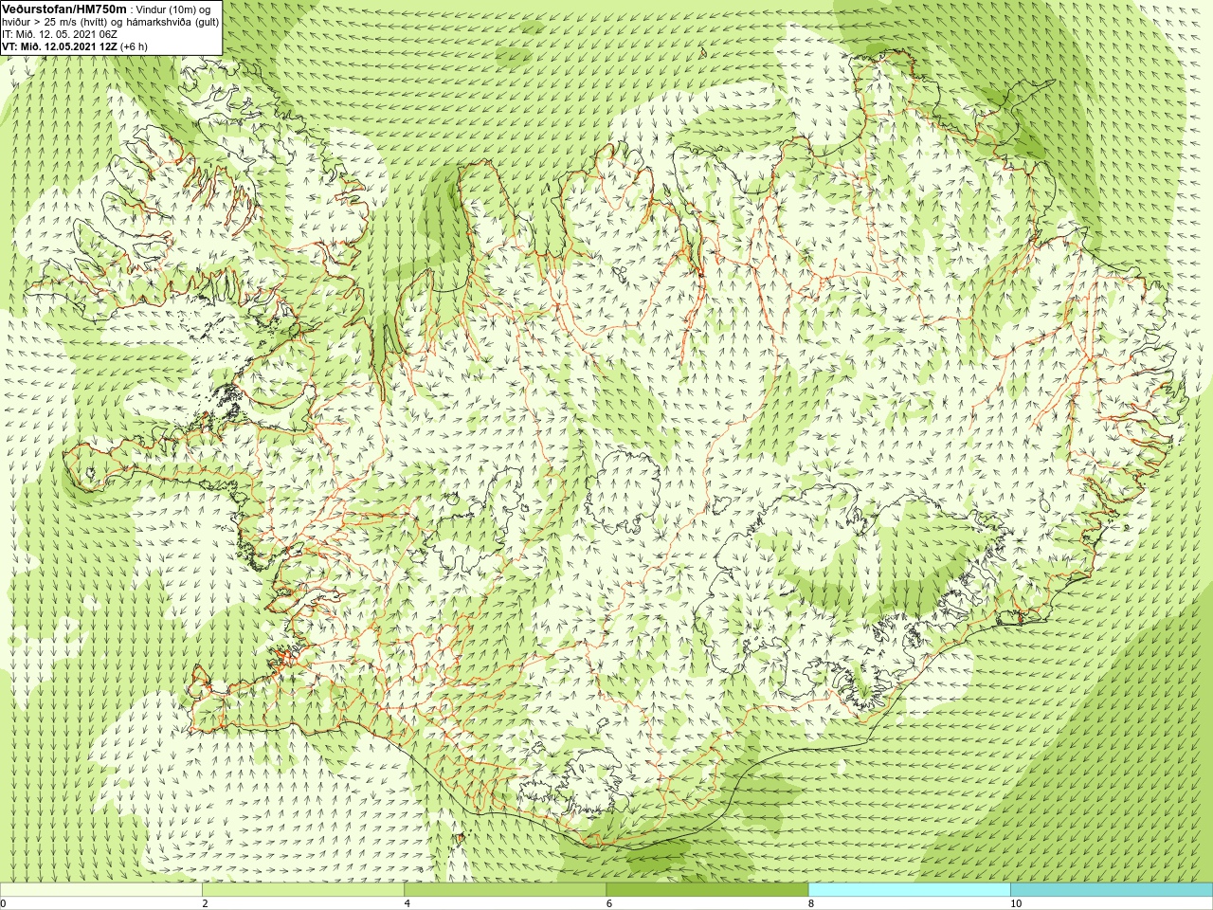Click the scale label '6' under color bar
Viewport: 1213px width, 910px height.
(x=608, y=903)
